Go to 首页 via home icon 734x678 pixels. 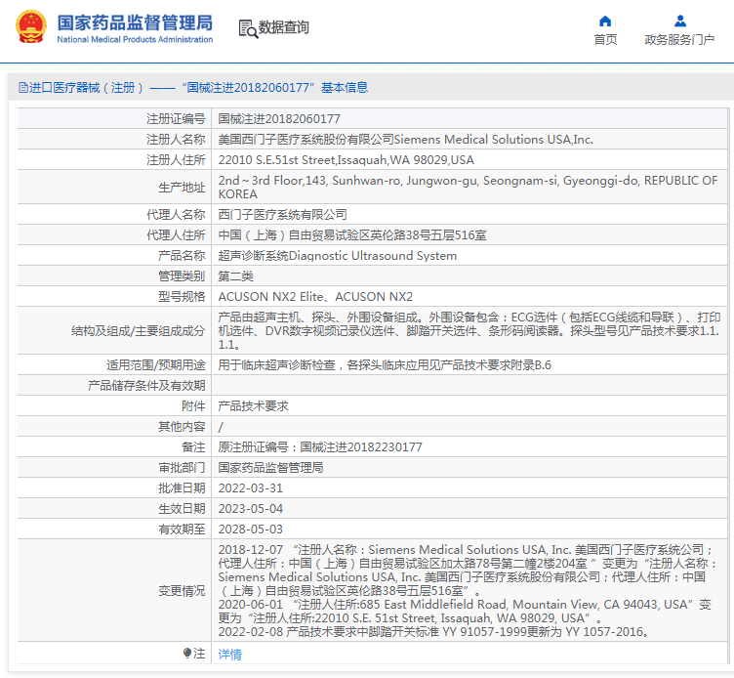pyautogui.click(x=605, y=21)
